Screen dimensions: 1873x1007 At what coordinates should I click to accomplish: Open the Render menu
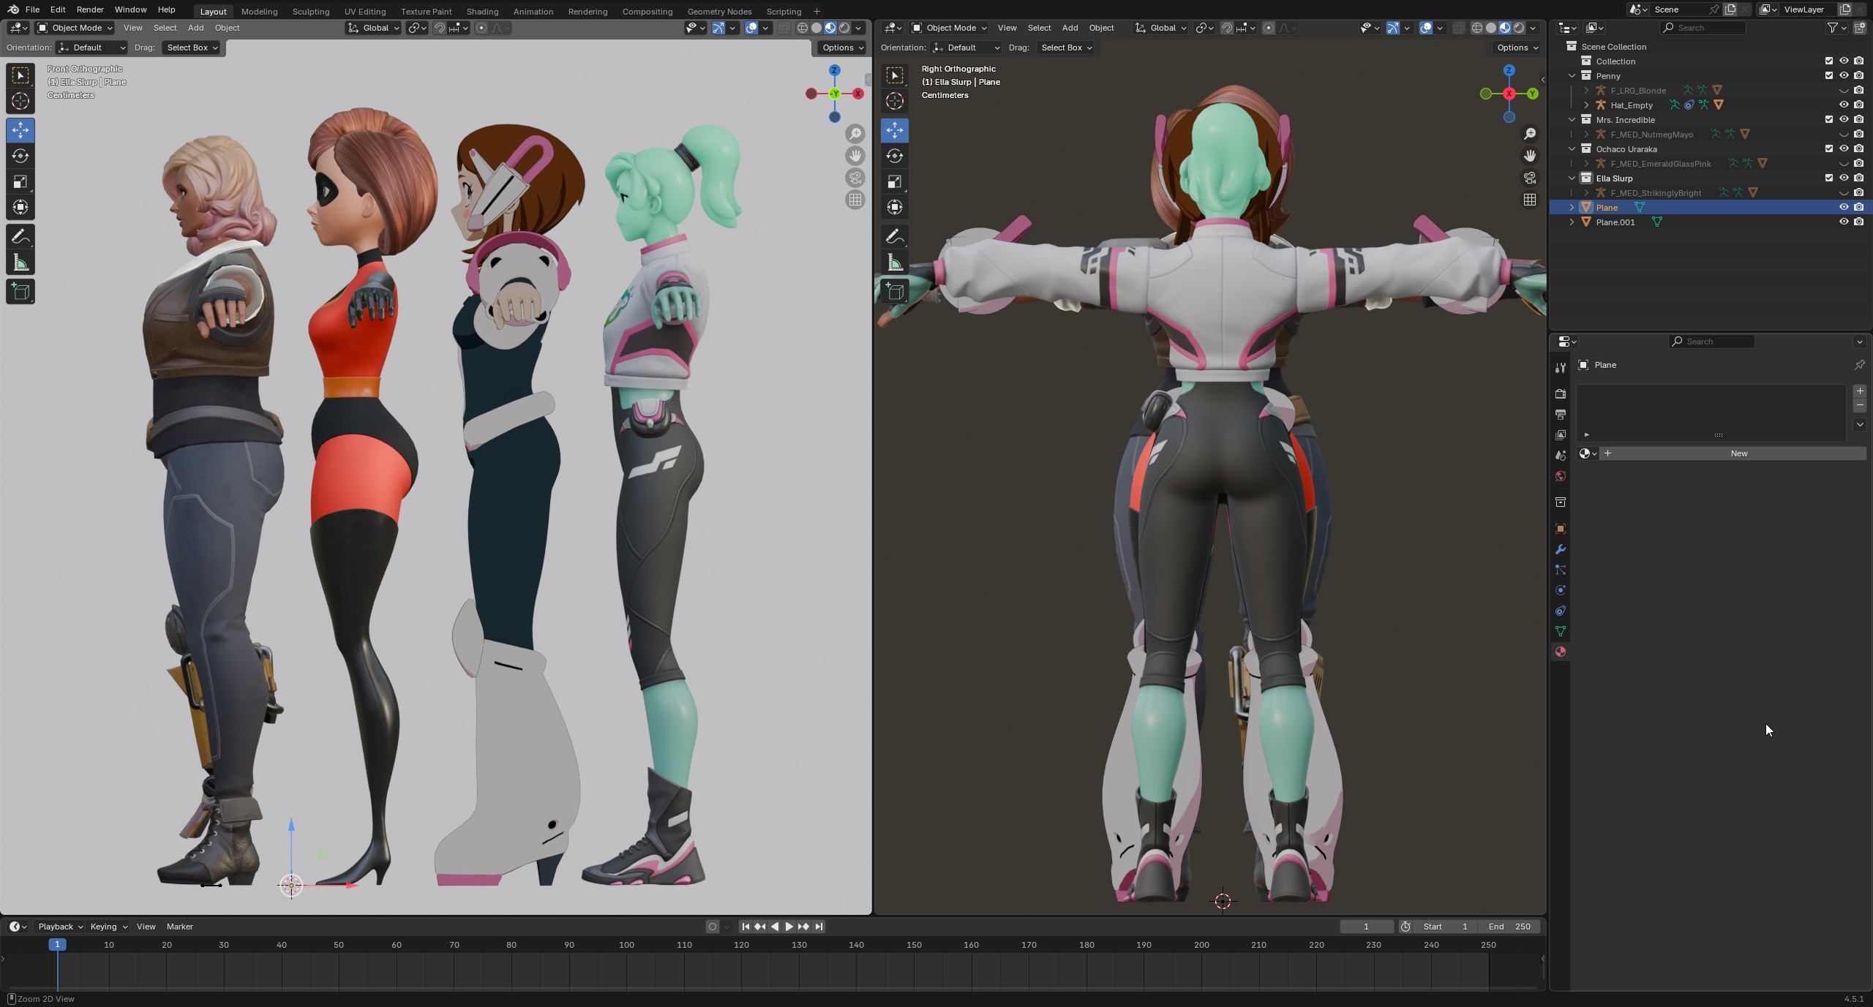(x=89, y=10)
